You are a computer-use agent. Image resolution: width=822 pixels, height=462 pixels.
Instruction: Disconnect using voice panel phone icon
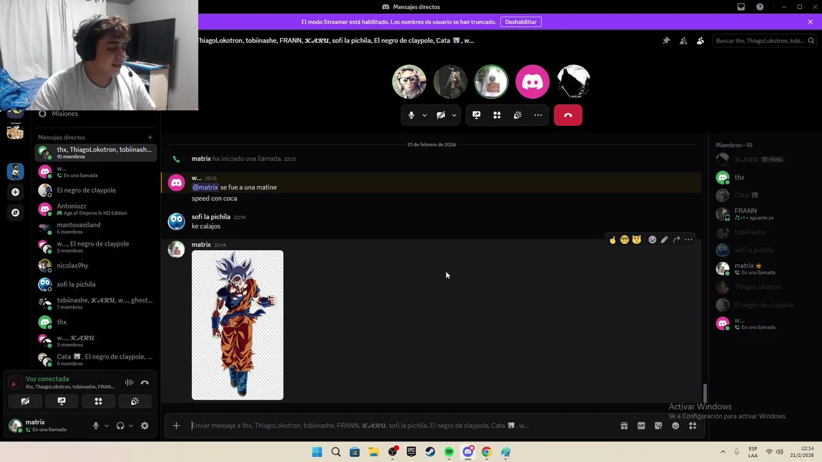pos(144,382)
